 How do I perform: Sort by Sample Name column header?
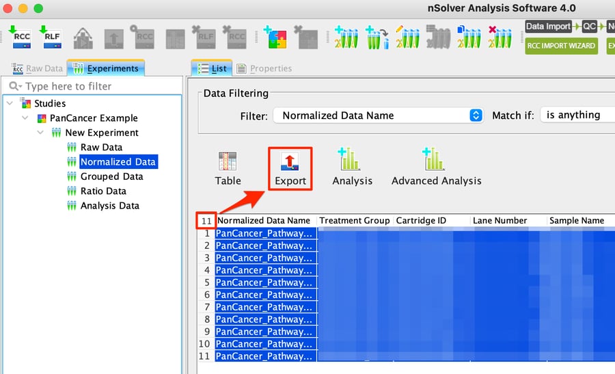tap(580, 221)
